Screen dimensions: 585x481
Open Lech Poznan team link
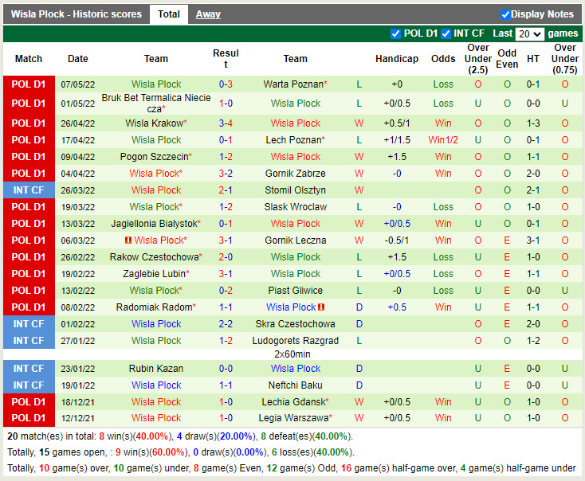295,140
